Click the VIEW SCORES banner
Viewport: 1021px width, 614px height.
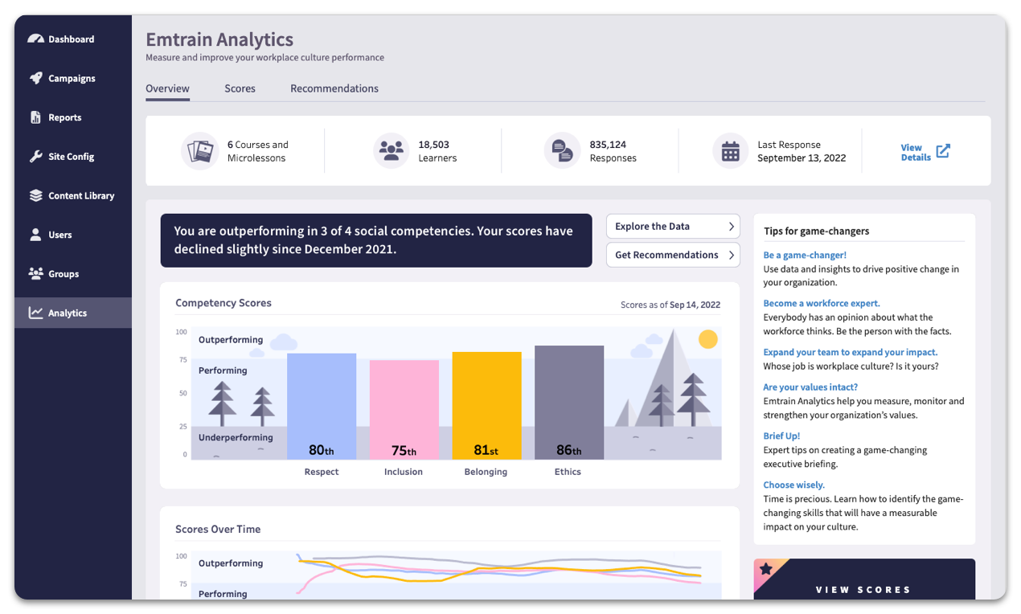click(864, 579)
